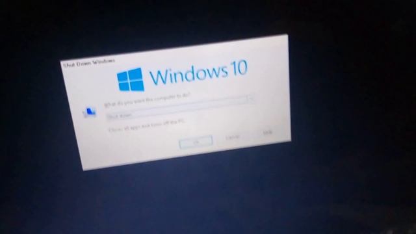Click the "Closes all apps and turns off the PC" text
This screenshot has height=234, width=416.
click(147, 125)
